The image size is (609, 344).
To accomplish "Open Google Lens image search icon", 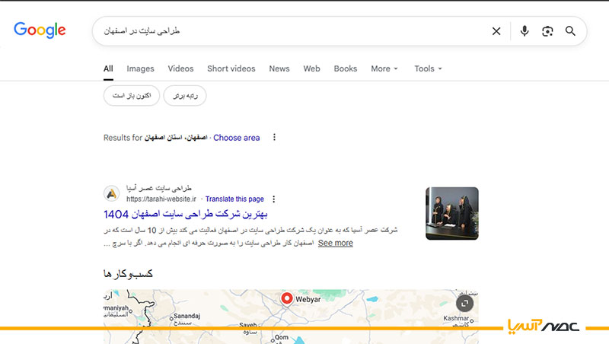I will pos(547,31).
